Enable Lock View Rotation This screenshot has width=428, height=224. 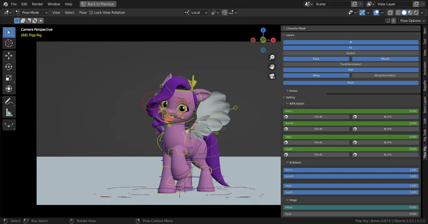[91, 12]
